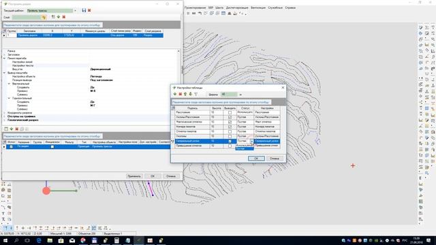Toggle Выводить checkbox in Генеральный уклон row
The width and height of the screenshot is (436, 245).
coord(230,141)
